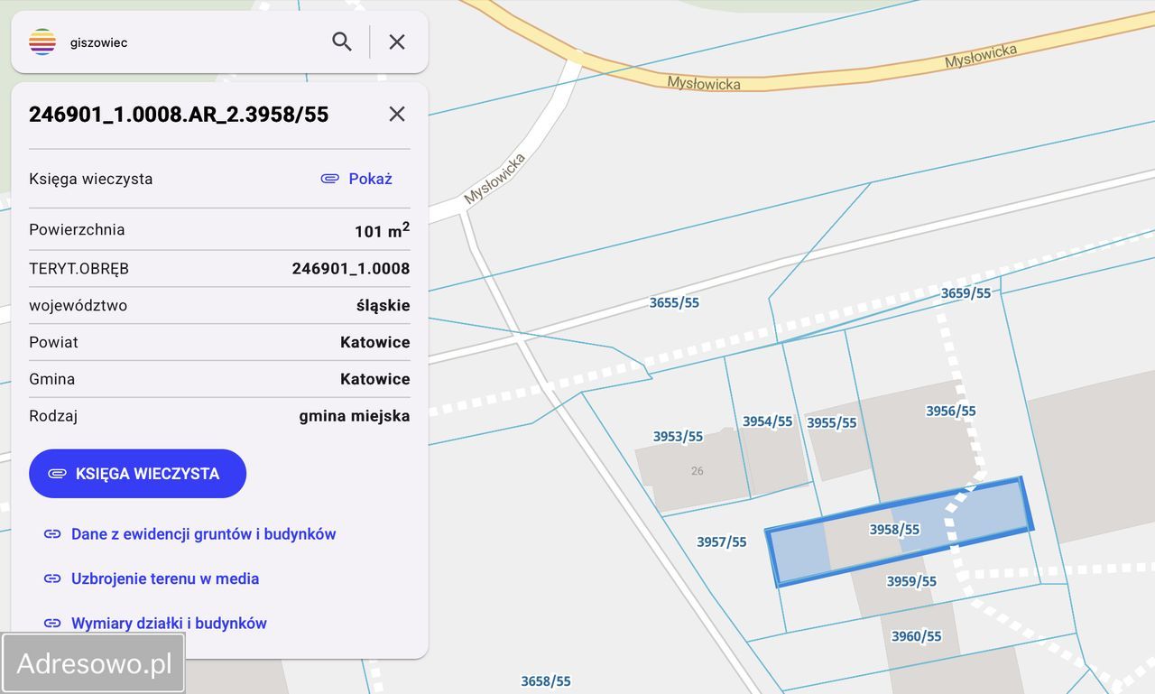Image resolution: width=1155 pixels, height=694 pixels.
Task: Click the link icon beside Dane z ewidencji gruntów
Action: pos(52,533)
